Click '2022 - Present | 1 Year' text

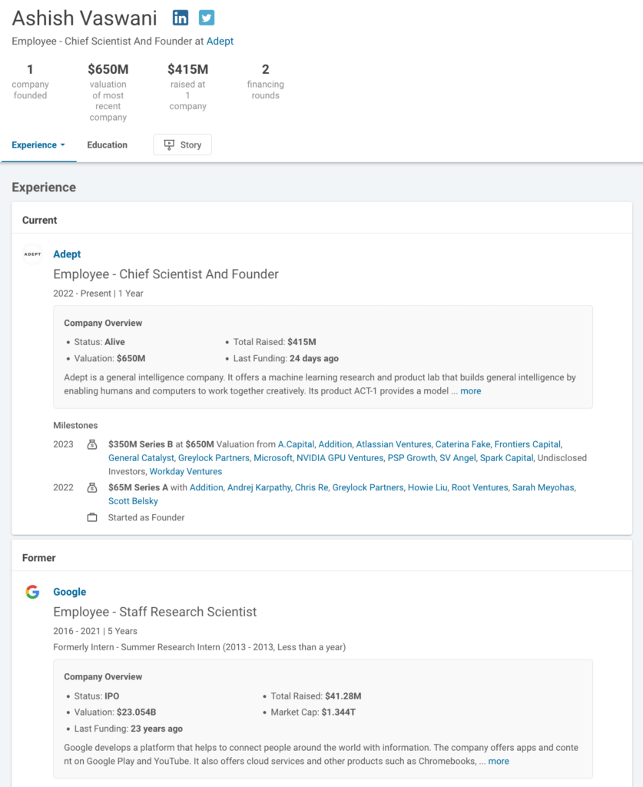(x=98, y=293)
